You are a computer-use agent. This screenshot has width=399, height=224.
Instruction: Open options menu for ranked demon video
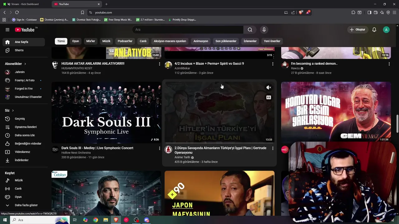coord(389,64)
